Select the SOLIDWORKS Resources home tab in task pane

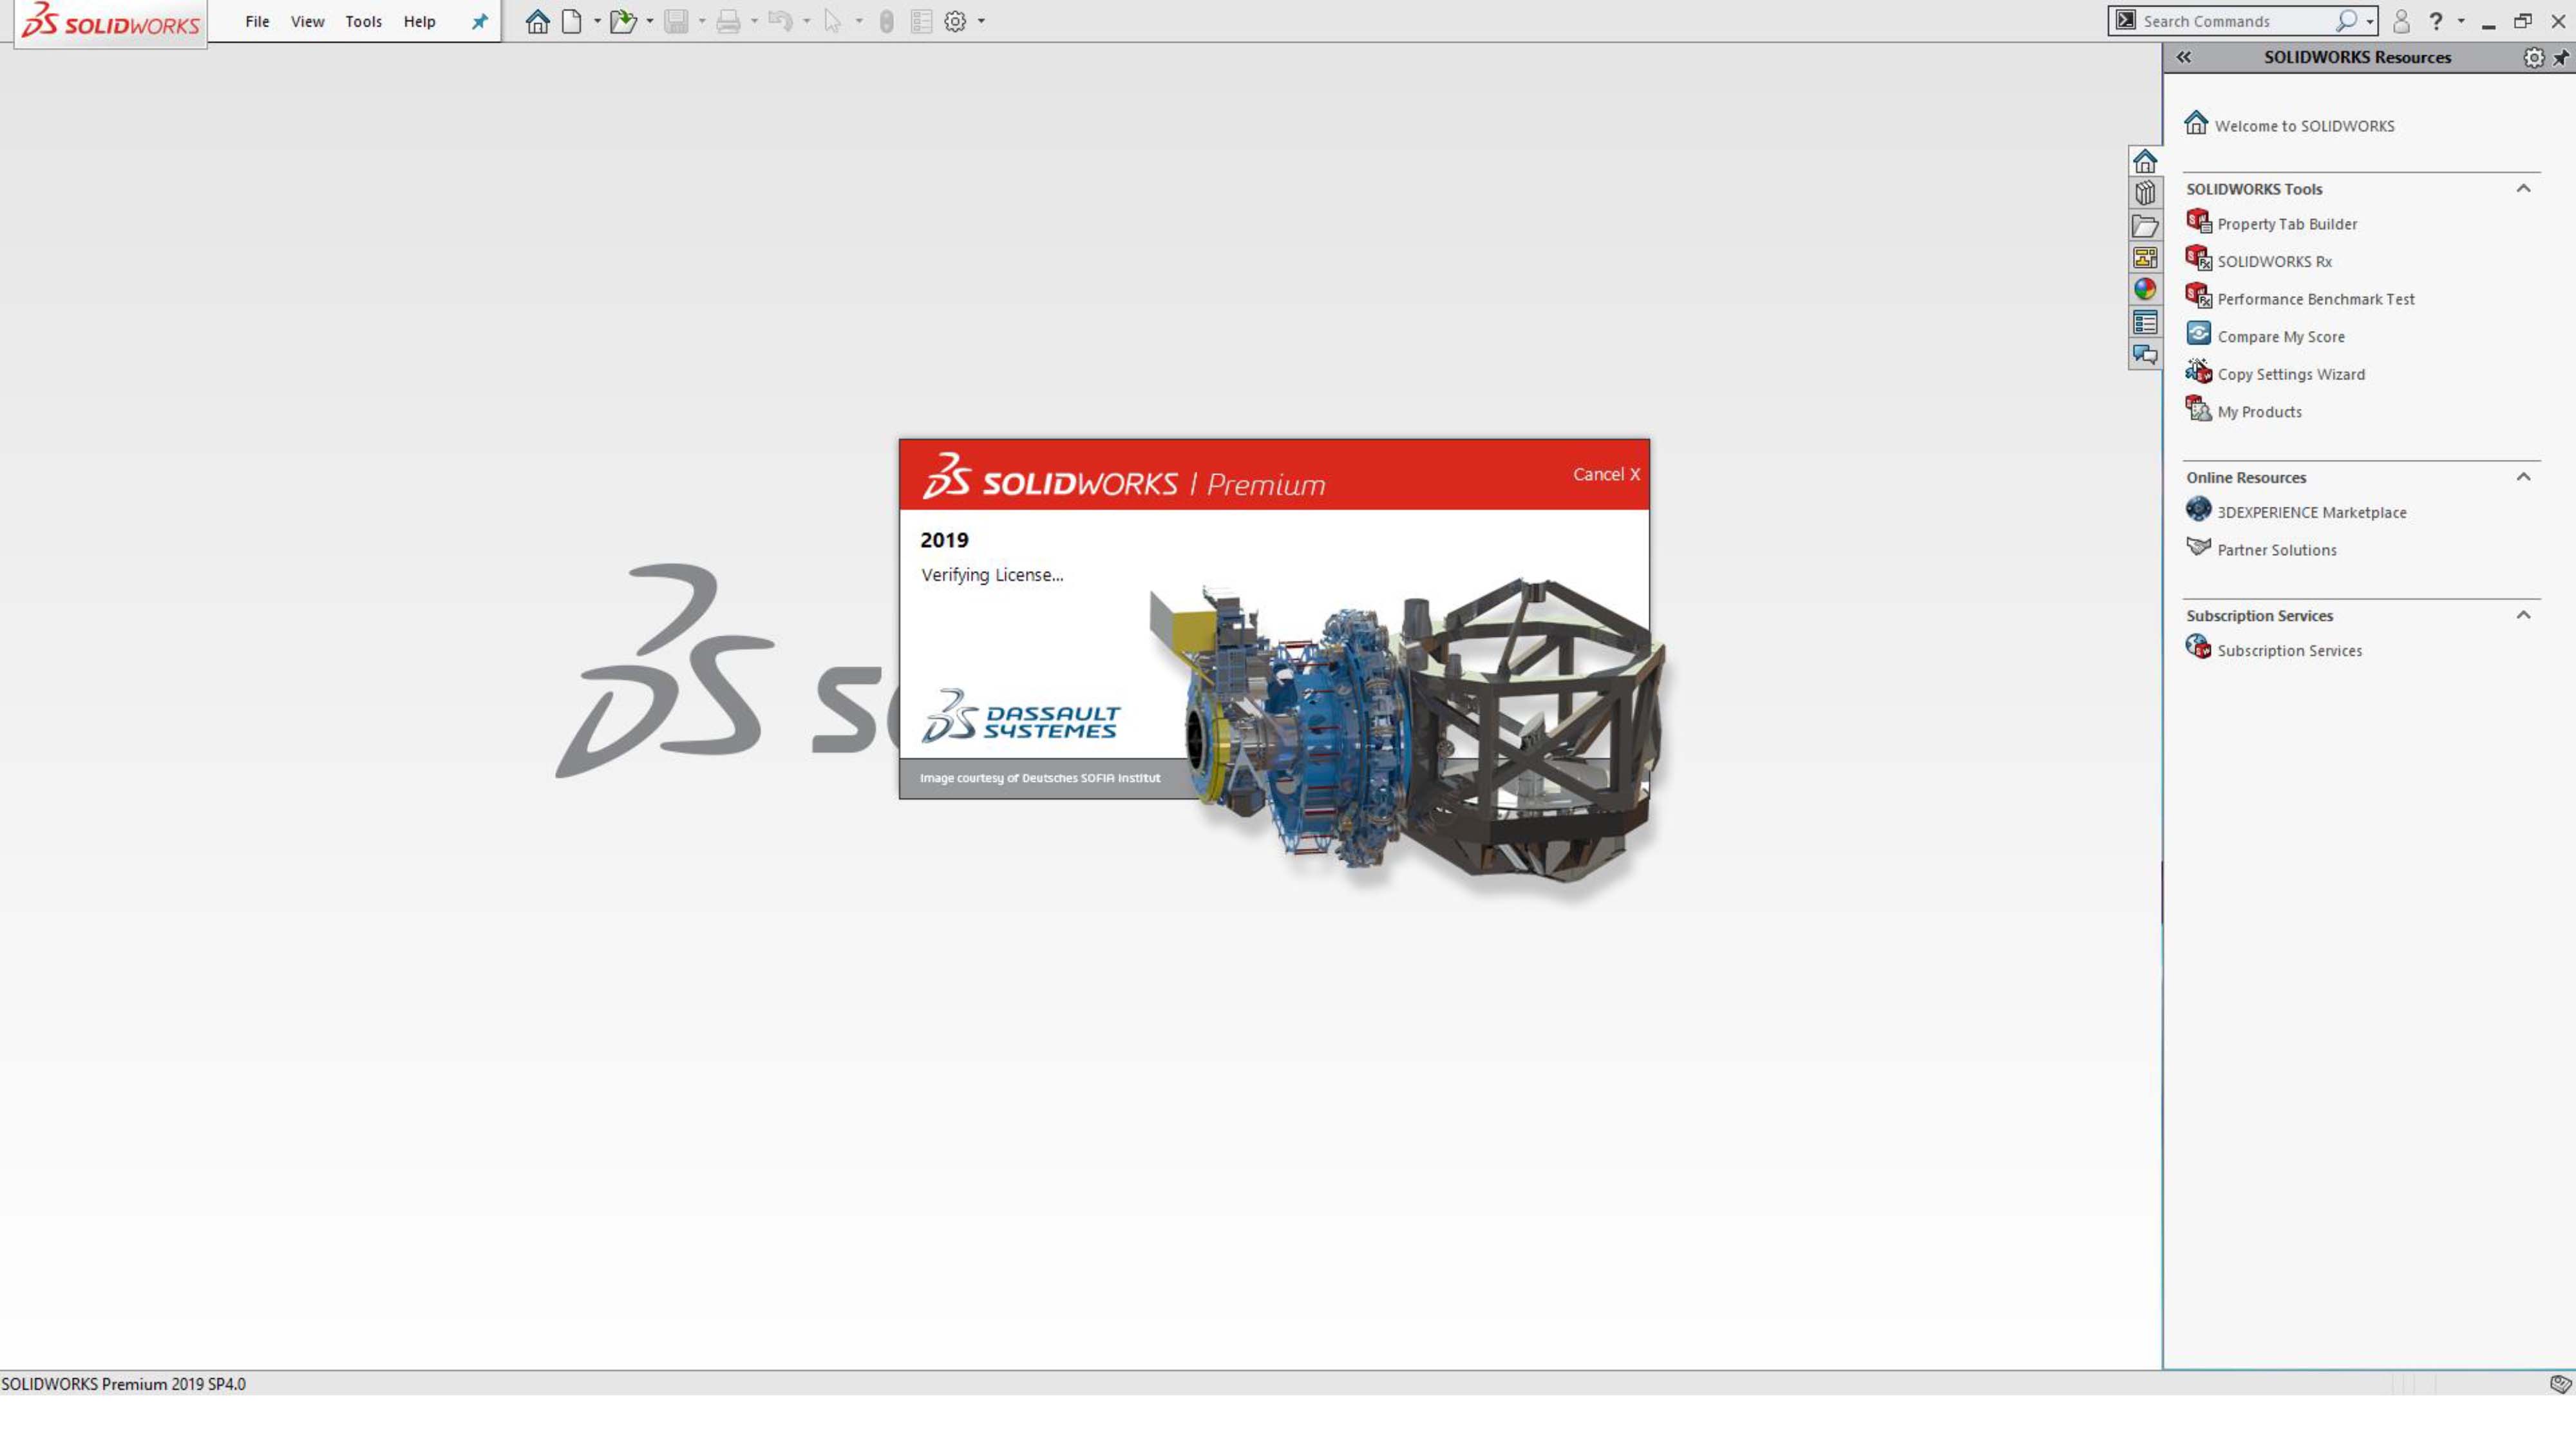tap(2145, 161)
